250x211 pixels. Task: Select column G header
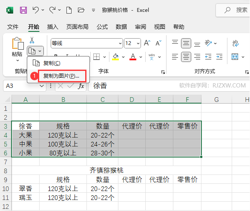click(216, 100)
